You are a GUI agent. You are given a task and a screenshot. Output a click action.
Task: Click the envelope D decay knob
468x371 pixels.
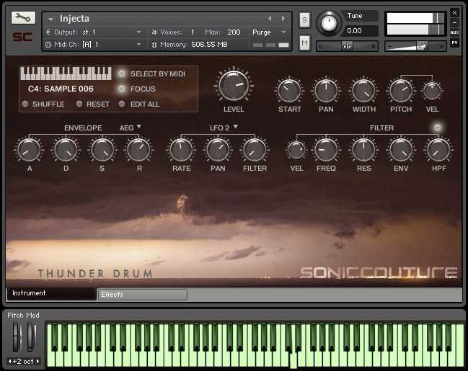click(66, 150)
